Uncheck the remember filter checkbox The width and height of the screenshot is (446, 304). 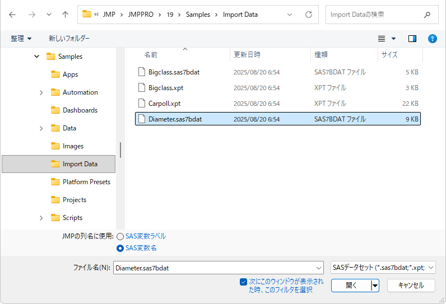[x=243, y=282]
